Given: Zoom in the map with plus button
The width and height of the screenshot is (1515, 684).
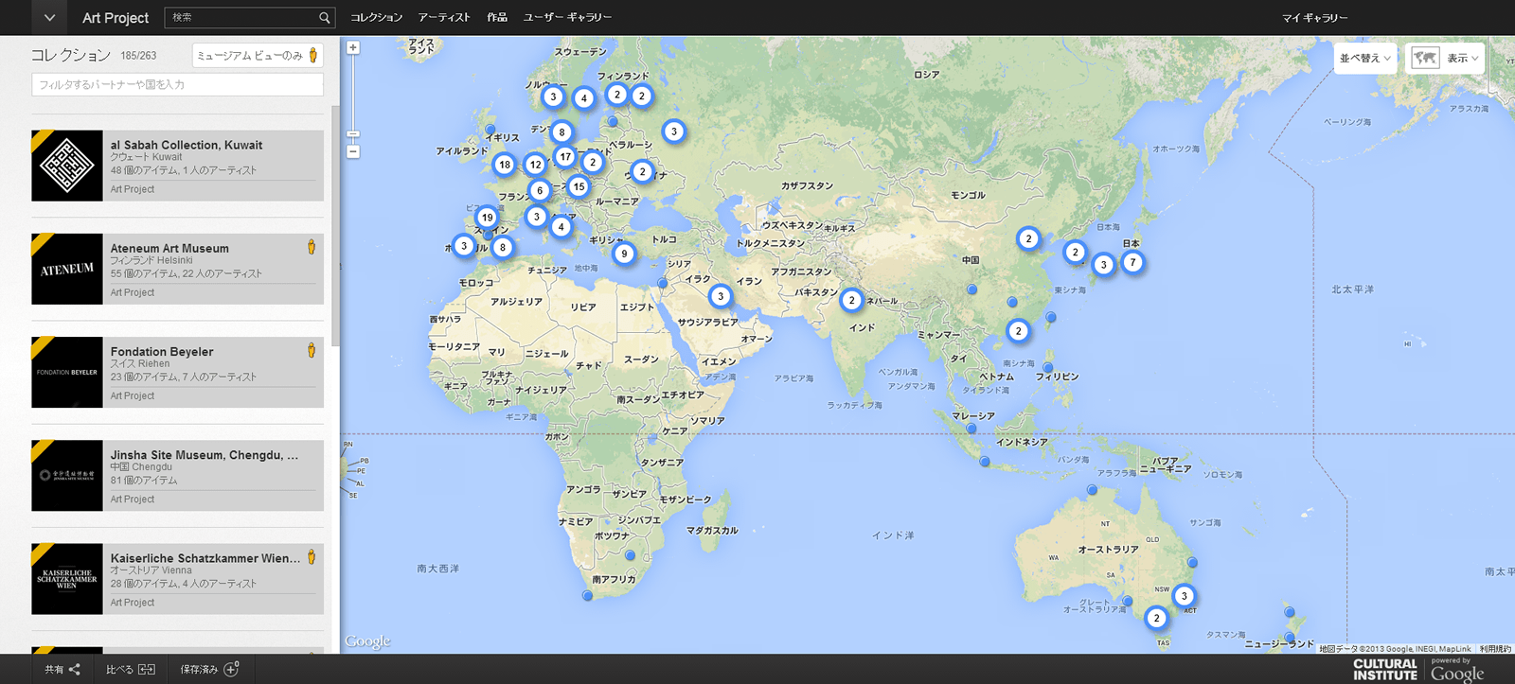Looking at the screenshot, I should coord(353,47).
